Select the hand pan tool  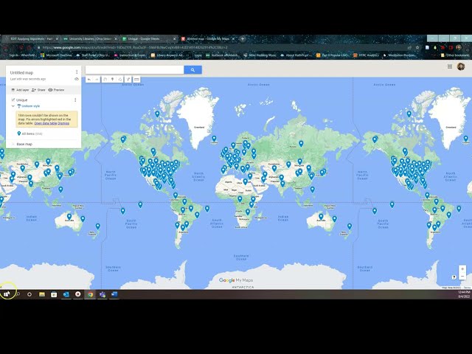105,80
